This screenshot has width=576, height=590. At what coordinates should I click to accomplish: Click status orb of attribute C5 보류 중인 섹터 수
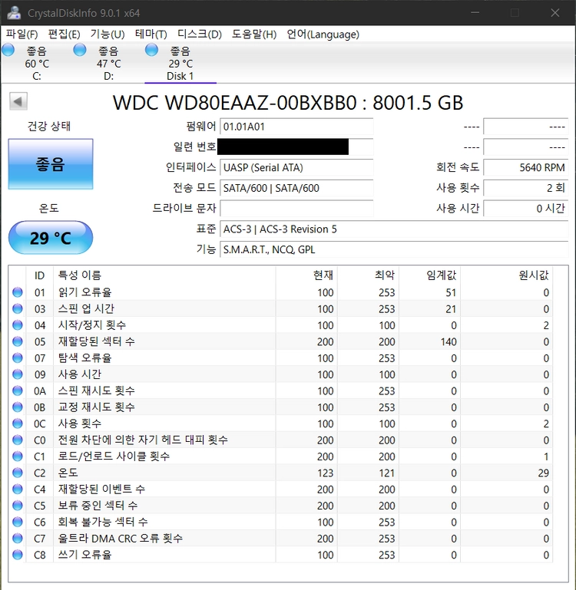pos(18,506)
